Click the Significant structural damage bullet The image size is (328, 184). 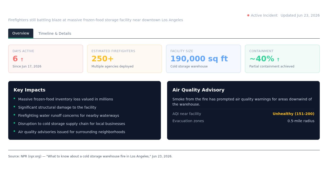(x=57, y=107)
